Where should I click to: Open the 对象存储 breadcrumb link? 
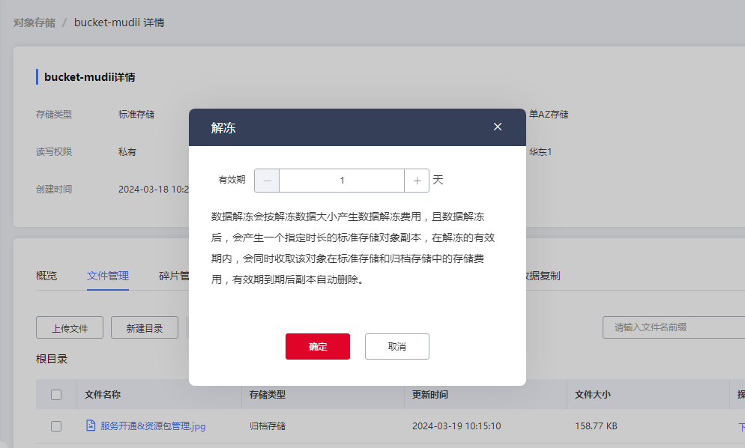(34, 22)
